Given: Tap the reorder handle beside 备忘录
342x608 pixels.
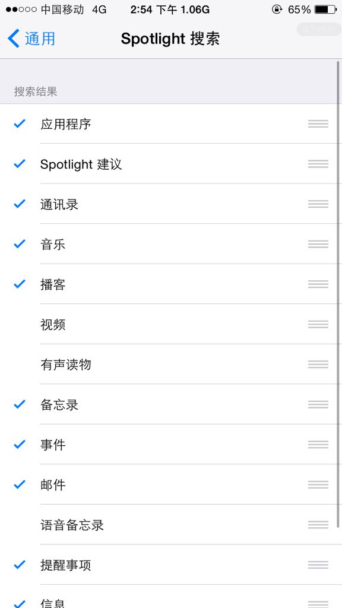Looking at the screenshot, I should click(318, 404).
